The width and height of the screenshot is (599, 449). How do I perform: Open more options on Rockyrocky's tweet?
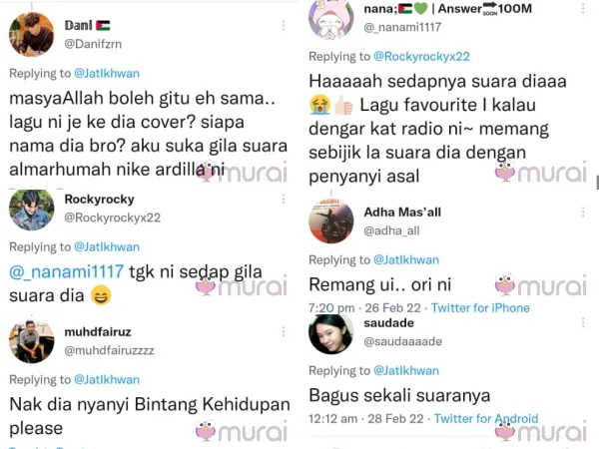(284, 199)
